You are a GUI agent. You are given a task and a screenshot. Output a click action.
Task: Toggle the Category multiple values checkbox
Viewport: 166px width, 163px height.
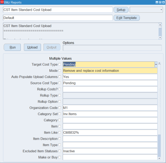[59, 120]
